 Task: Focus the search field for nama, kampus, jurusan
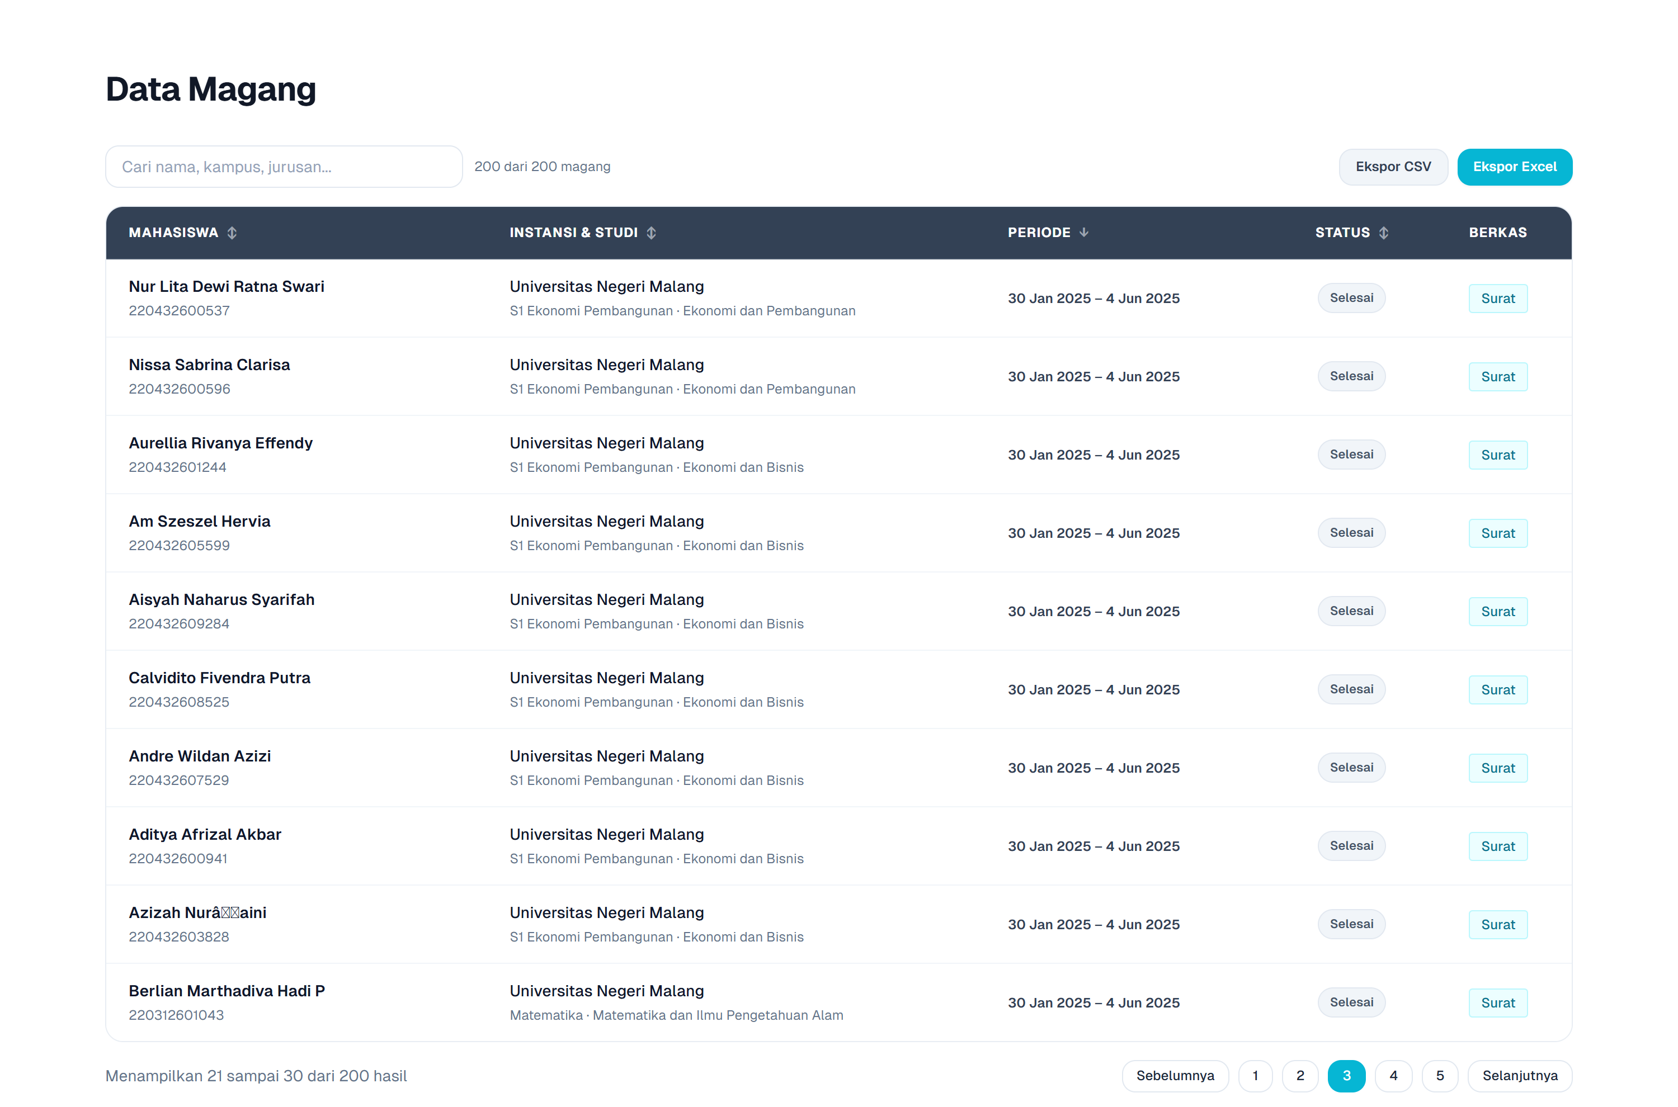pos(284,167)
